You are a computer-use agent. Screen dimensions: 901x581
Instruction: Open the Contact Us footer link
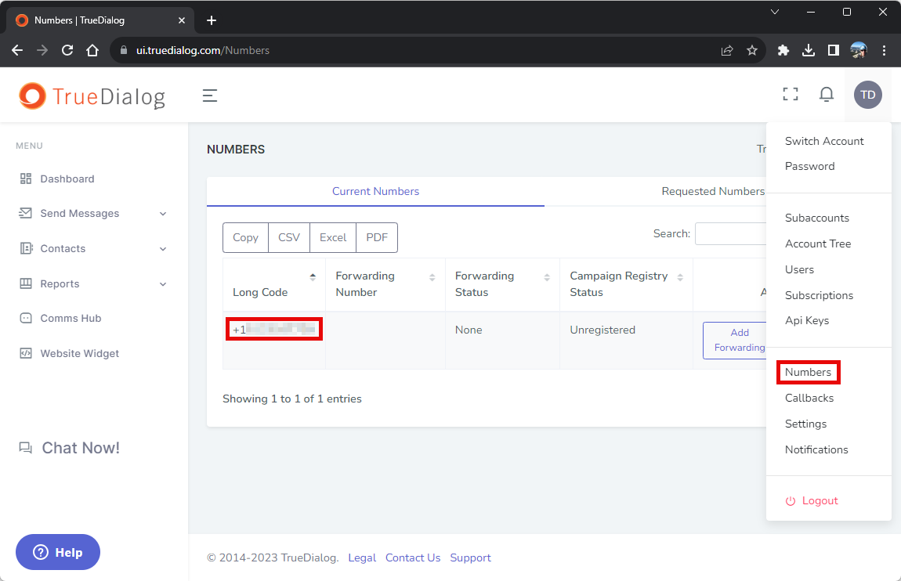click(413, 558)
